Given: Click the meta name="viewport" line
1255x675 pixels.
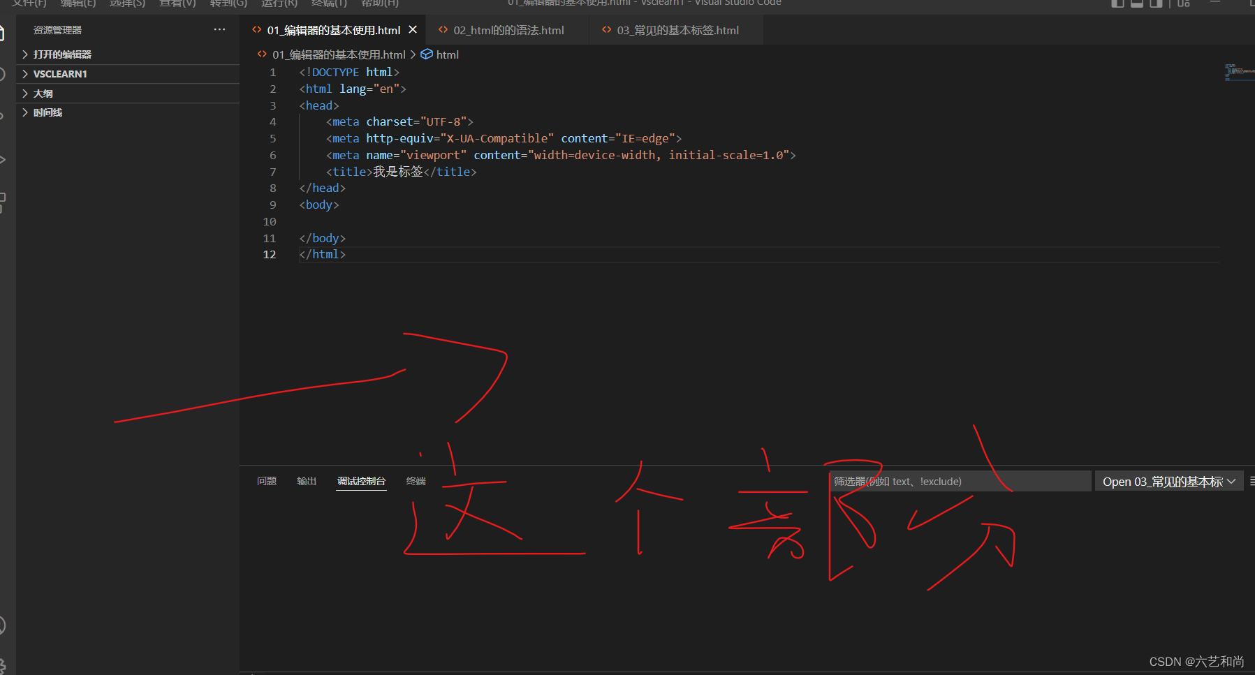Looking at the screenshot, I should [561, 155].
